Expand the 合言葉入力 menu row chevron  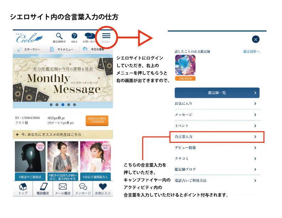click(255, 137)
